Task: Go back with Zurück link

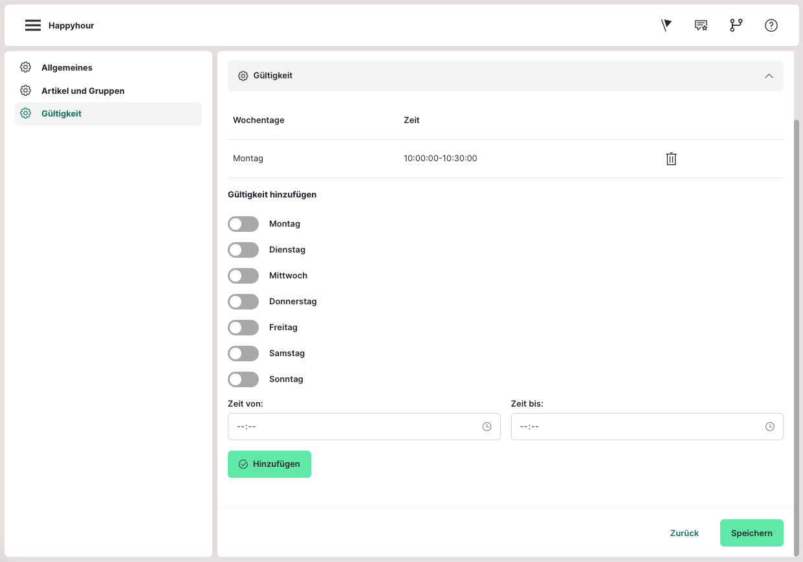Action: coord(684,533)
